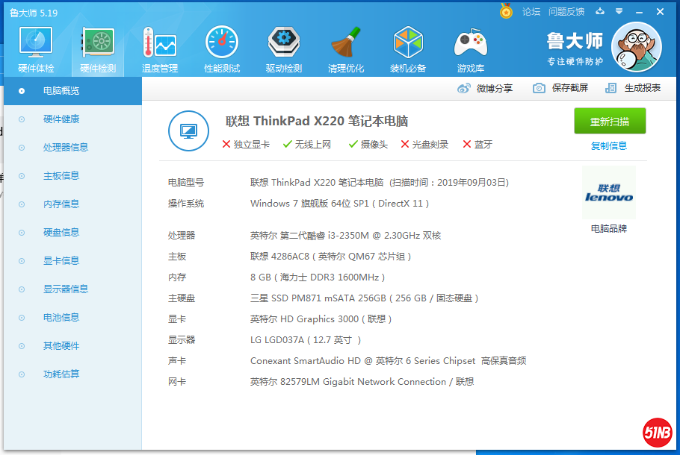Open the 游戏库 game library
680x455 pixels.
[470, 47]
